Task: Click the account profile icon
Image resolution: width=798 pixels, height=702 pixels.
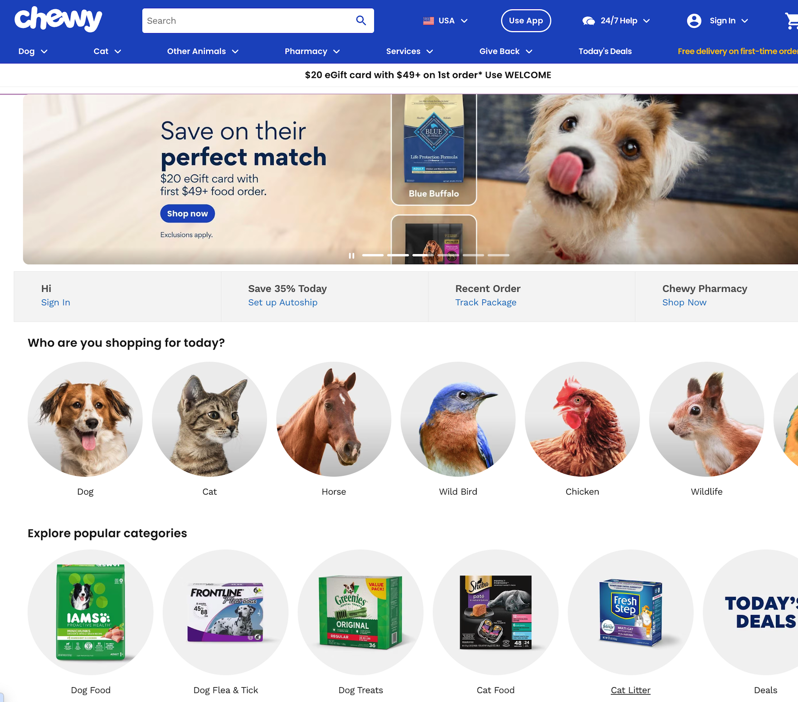Action: coord(694,21)
